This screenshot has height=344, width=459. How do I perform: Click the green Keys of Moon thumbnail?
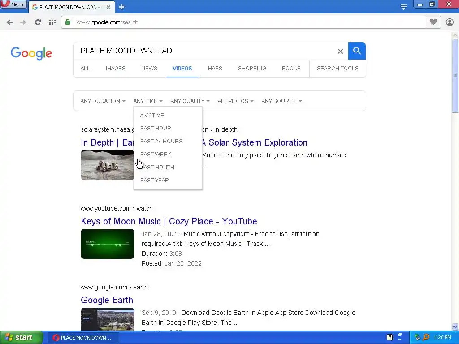pos(108,244)
